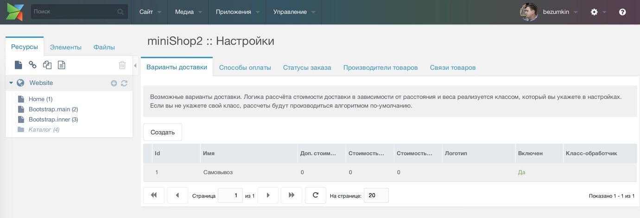Open the settings gear menu
This screenshot has width=640, height=218.
click(x=594, y=12)
